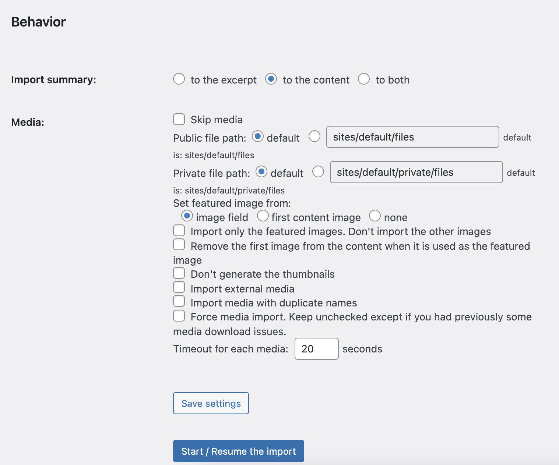Click the 'Import summary:' label

click(54, 79)
